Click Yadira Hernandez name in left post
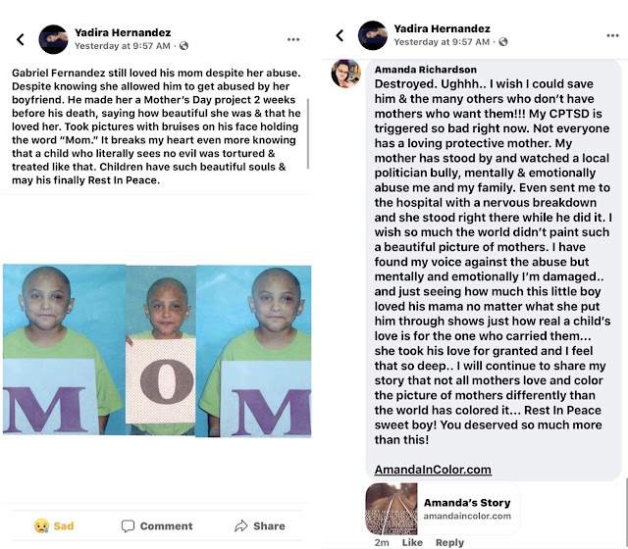628x549 pixels. [123, 32]
